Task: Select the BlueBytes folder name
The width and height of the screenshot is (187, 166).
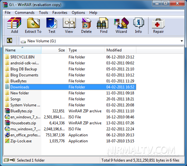Action: (19, 81)
